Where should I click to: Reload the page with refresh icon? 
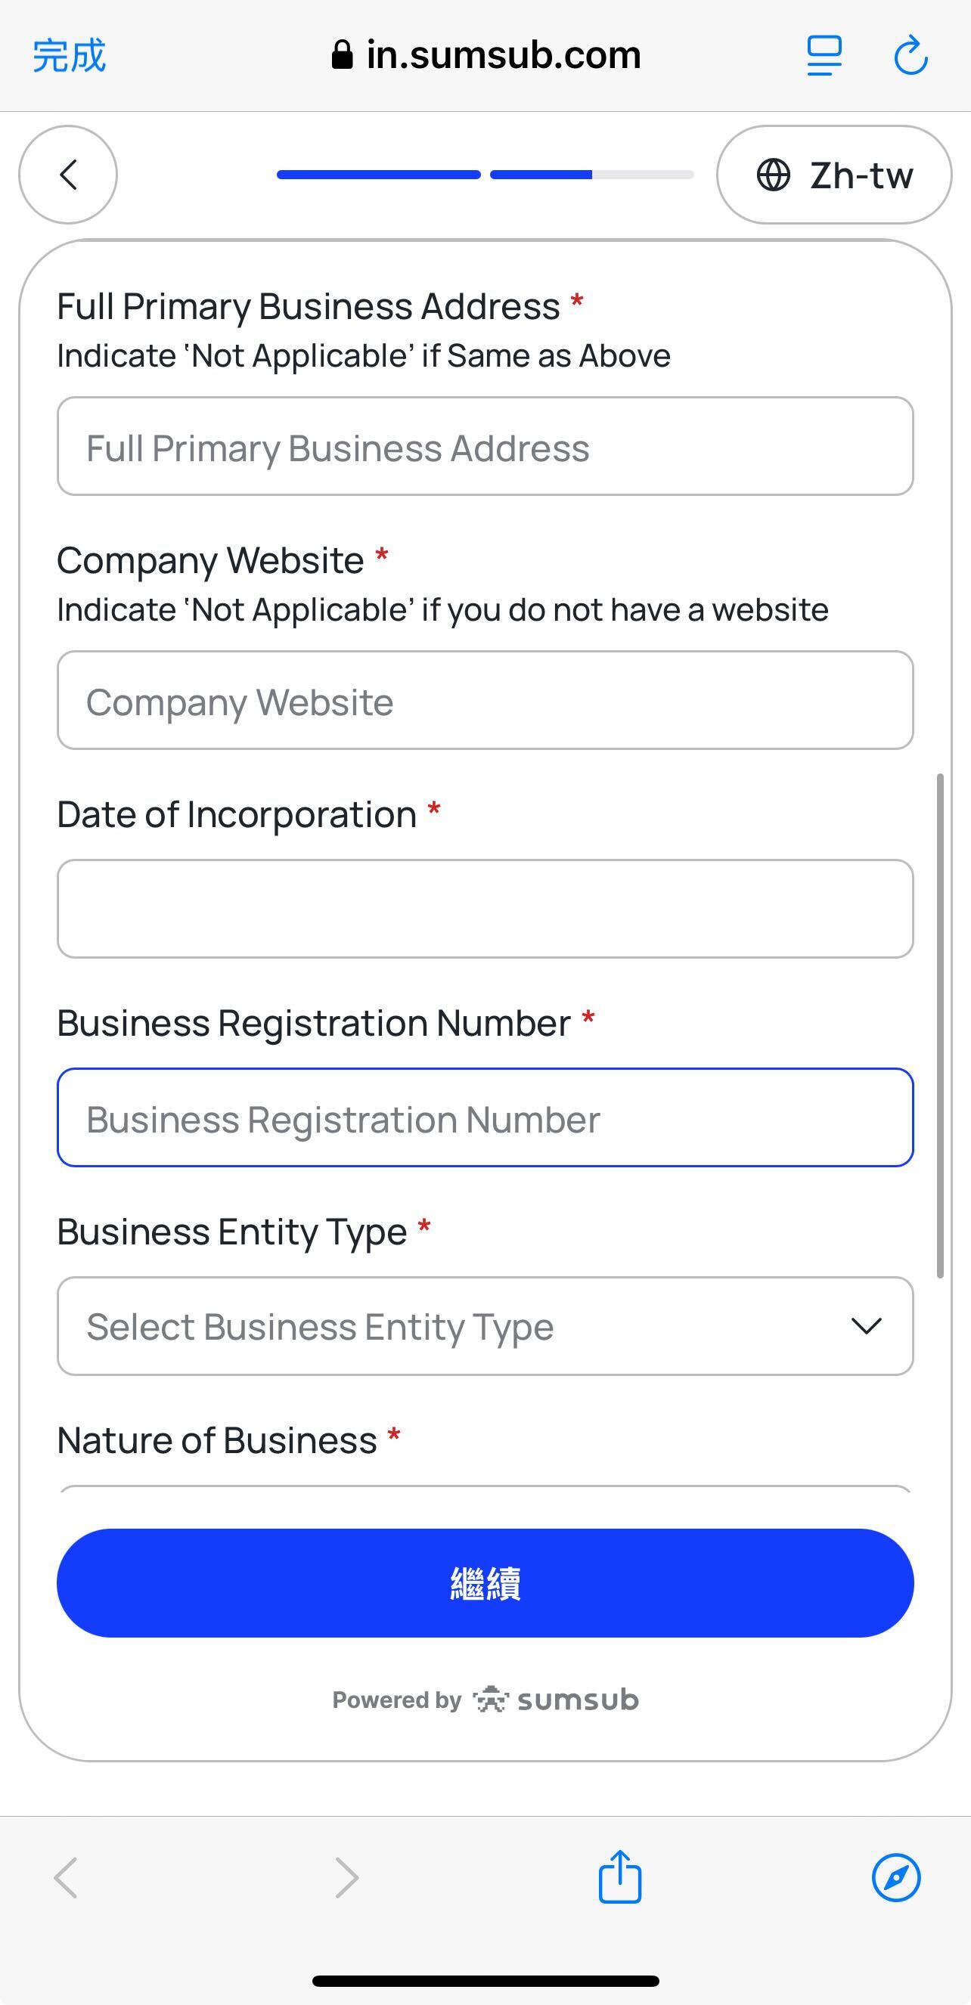pyautogui.click(x=911, y=56)
